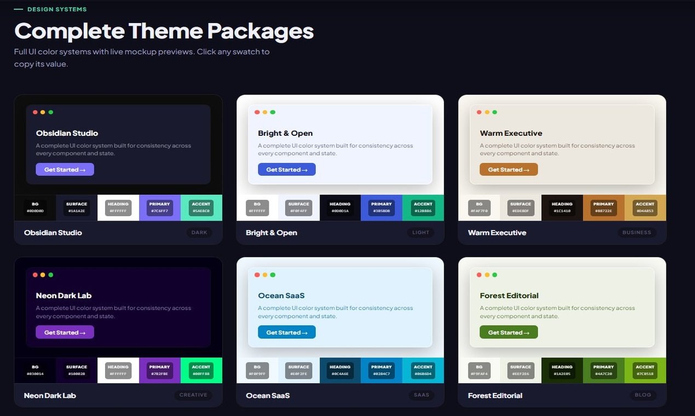Click the yellow window dot on Forest Editorial preview
The width and height of the screenshot is (695, 416).
(486, 274)
